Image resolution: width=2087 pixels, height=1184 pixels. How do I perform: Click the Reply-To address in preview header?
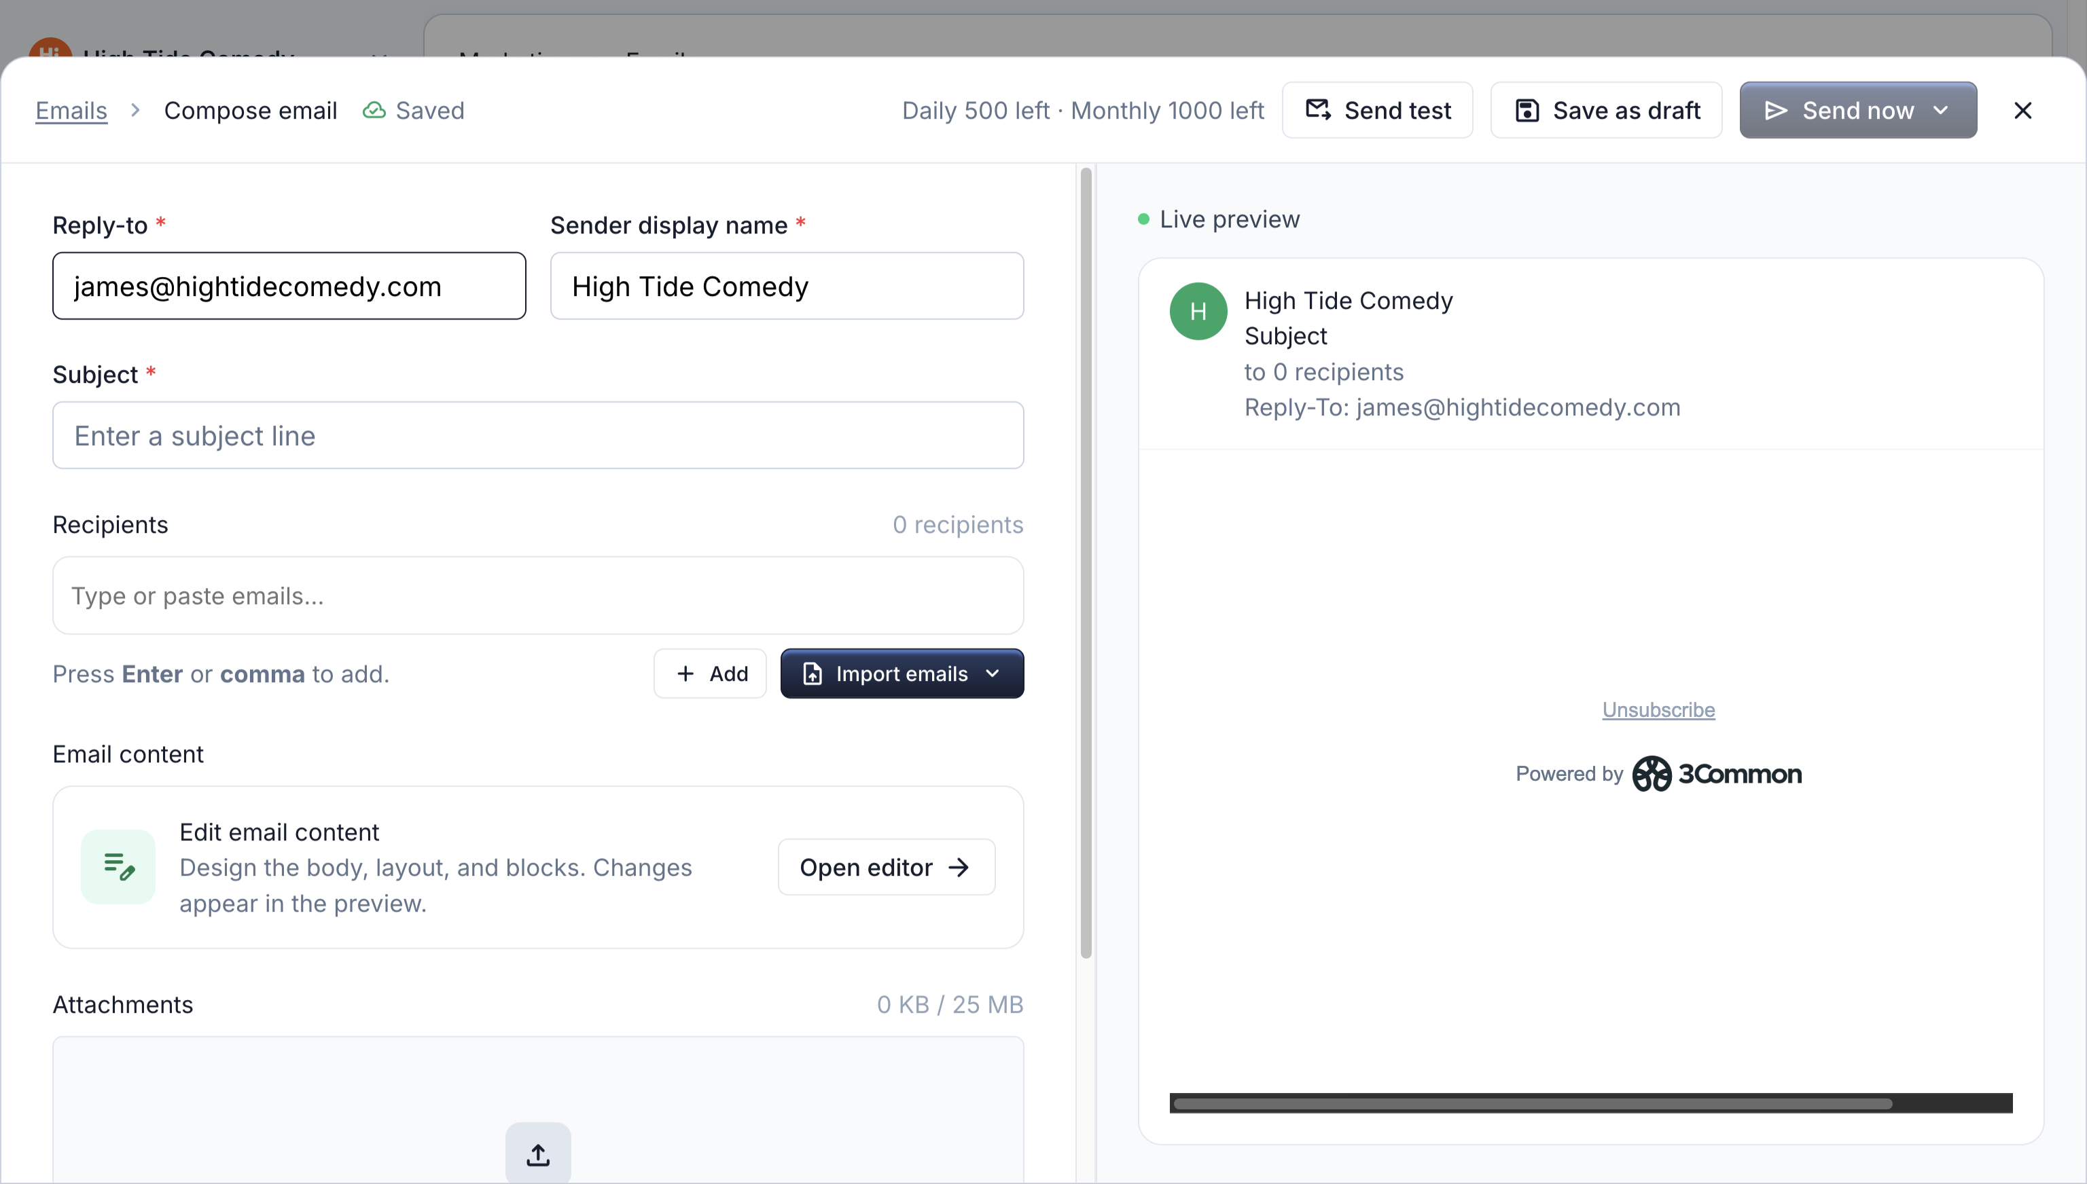pos(1462,407)
